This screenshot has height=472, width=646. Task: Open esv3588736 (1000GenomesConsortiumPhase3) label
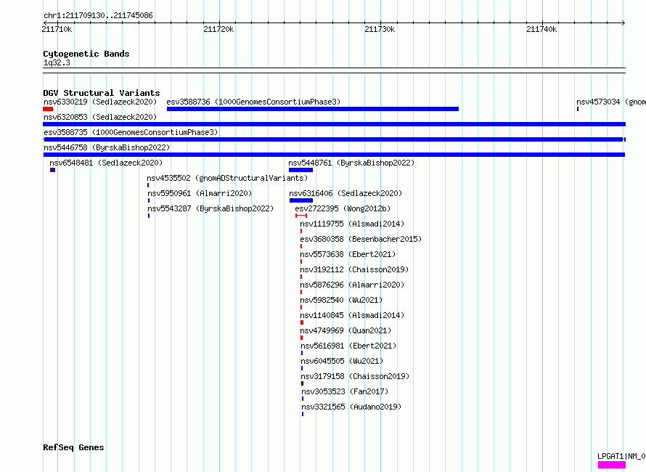[253, 102]
